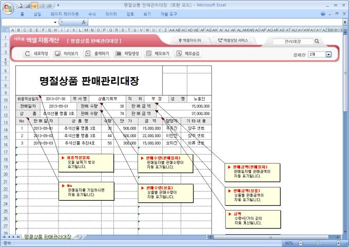
Task: Click the zoom out minus button
Action: pyautogui.click(x=301, y=243)
